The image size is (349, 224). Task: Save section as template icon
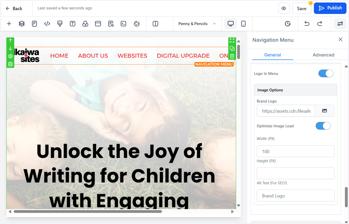pyautogui.click(x=10, y=64)
